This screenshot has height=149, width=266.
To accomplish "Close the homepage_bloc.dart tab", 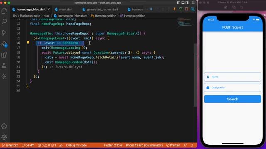I will [49, 10].
